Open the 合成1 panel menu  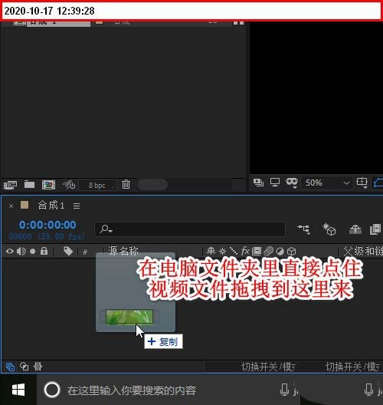click(x=77, y=206)
